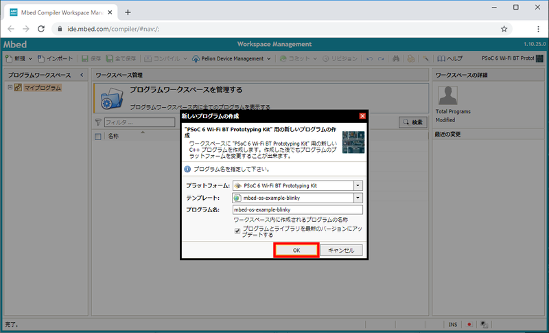Image resolution: width=549 pixels, height=333 pixels.
Task: Click the OK button in the dialog
Action: [296, 251]
